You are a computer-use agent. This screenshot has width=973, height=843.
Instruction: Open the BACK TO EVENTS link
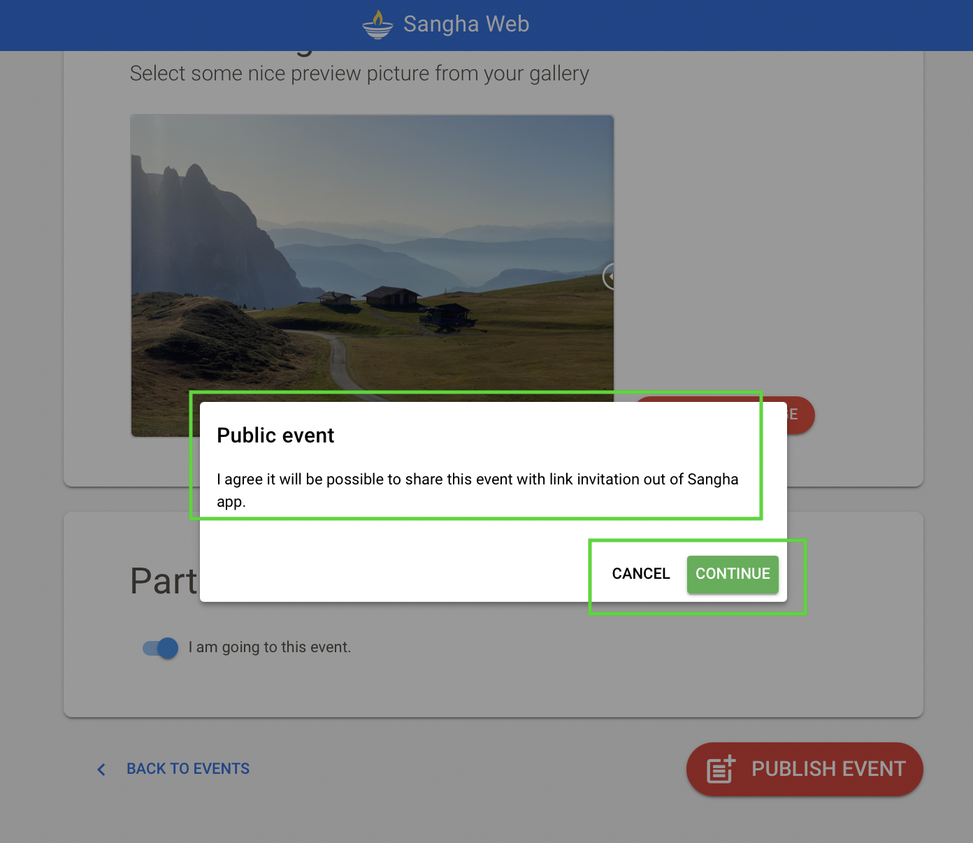point(187,769)
